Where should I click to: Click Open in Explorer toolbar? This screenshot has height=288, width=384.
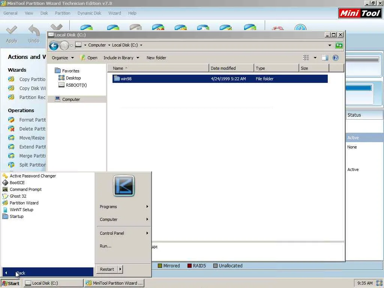coord(89,58)
